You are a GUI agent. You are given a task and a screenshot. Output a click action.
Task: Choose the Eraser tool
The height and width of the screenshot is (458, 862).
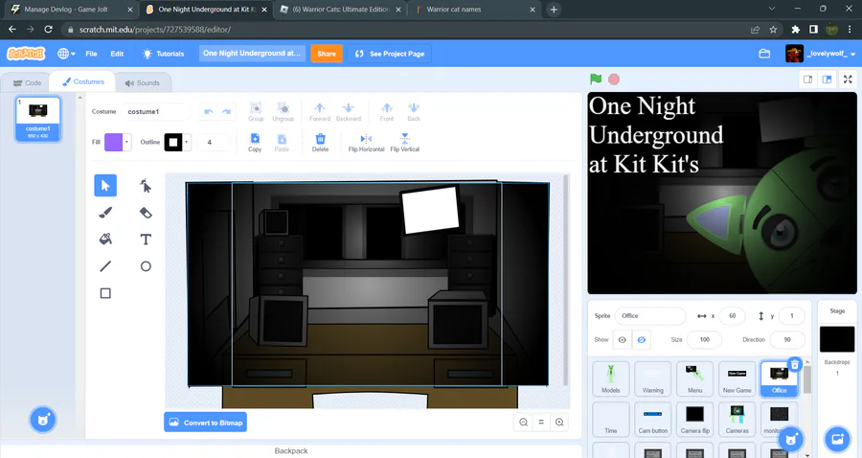146,213
